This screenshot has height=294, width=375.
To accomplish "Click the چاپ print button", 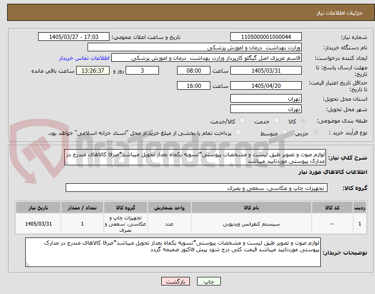I will click(209, 281).
